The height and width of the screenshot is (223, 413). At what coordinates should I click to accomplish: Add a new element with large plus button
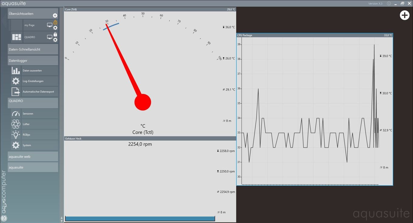tap(404, 15)
